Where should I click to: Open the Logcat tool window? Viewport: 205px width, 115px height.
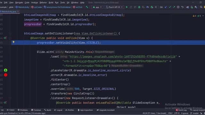pos(58,110)
